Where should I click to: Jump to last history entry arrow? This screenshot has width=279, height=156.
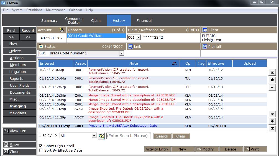click(x=272, y=129)
